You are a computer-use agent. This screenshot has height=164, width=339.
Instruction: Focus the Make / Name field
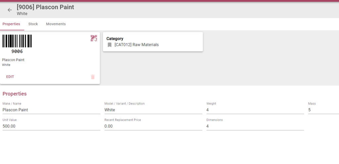coord(51,110)
